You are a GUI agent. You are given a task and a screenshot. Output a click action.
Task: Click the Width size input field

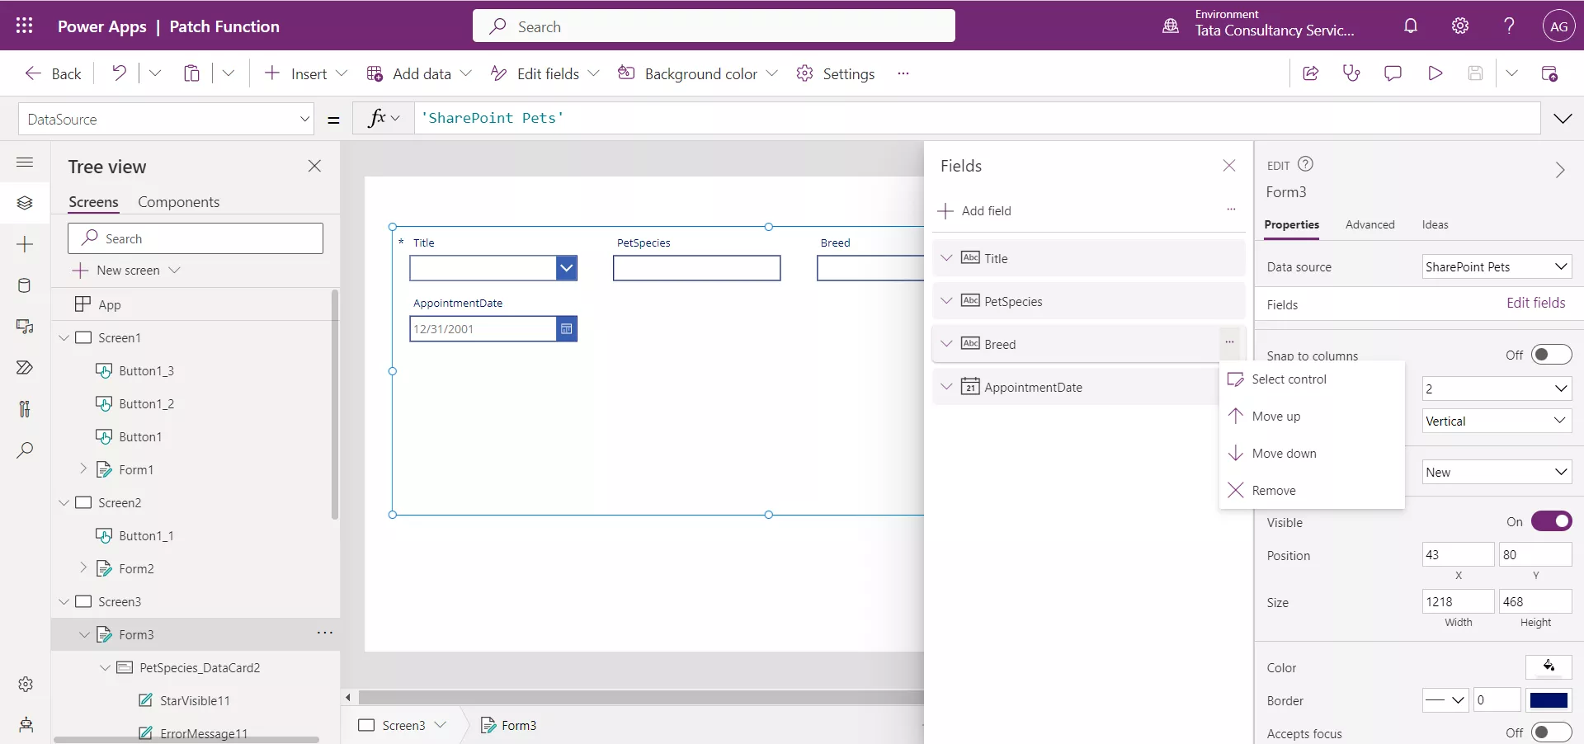coord(1458,601)
